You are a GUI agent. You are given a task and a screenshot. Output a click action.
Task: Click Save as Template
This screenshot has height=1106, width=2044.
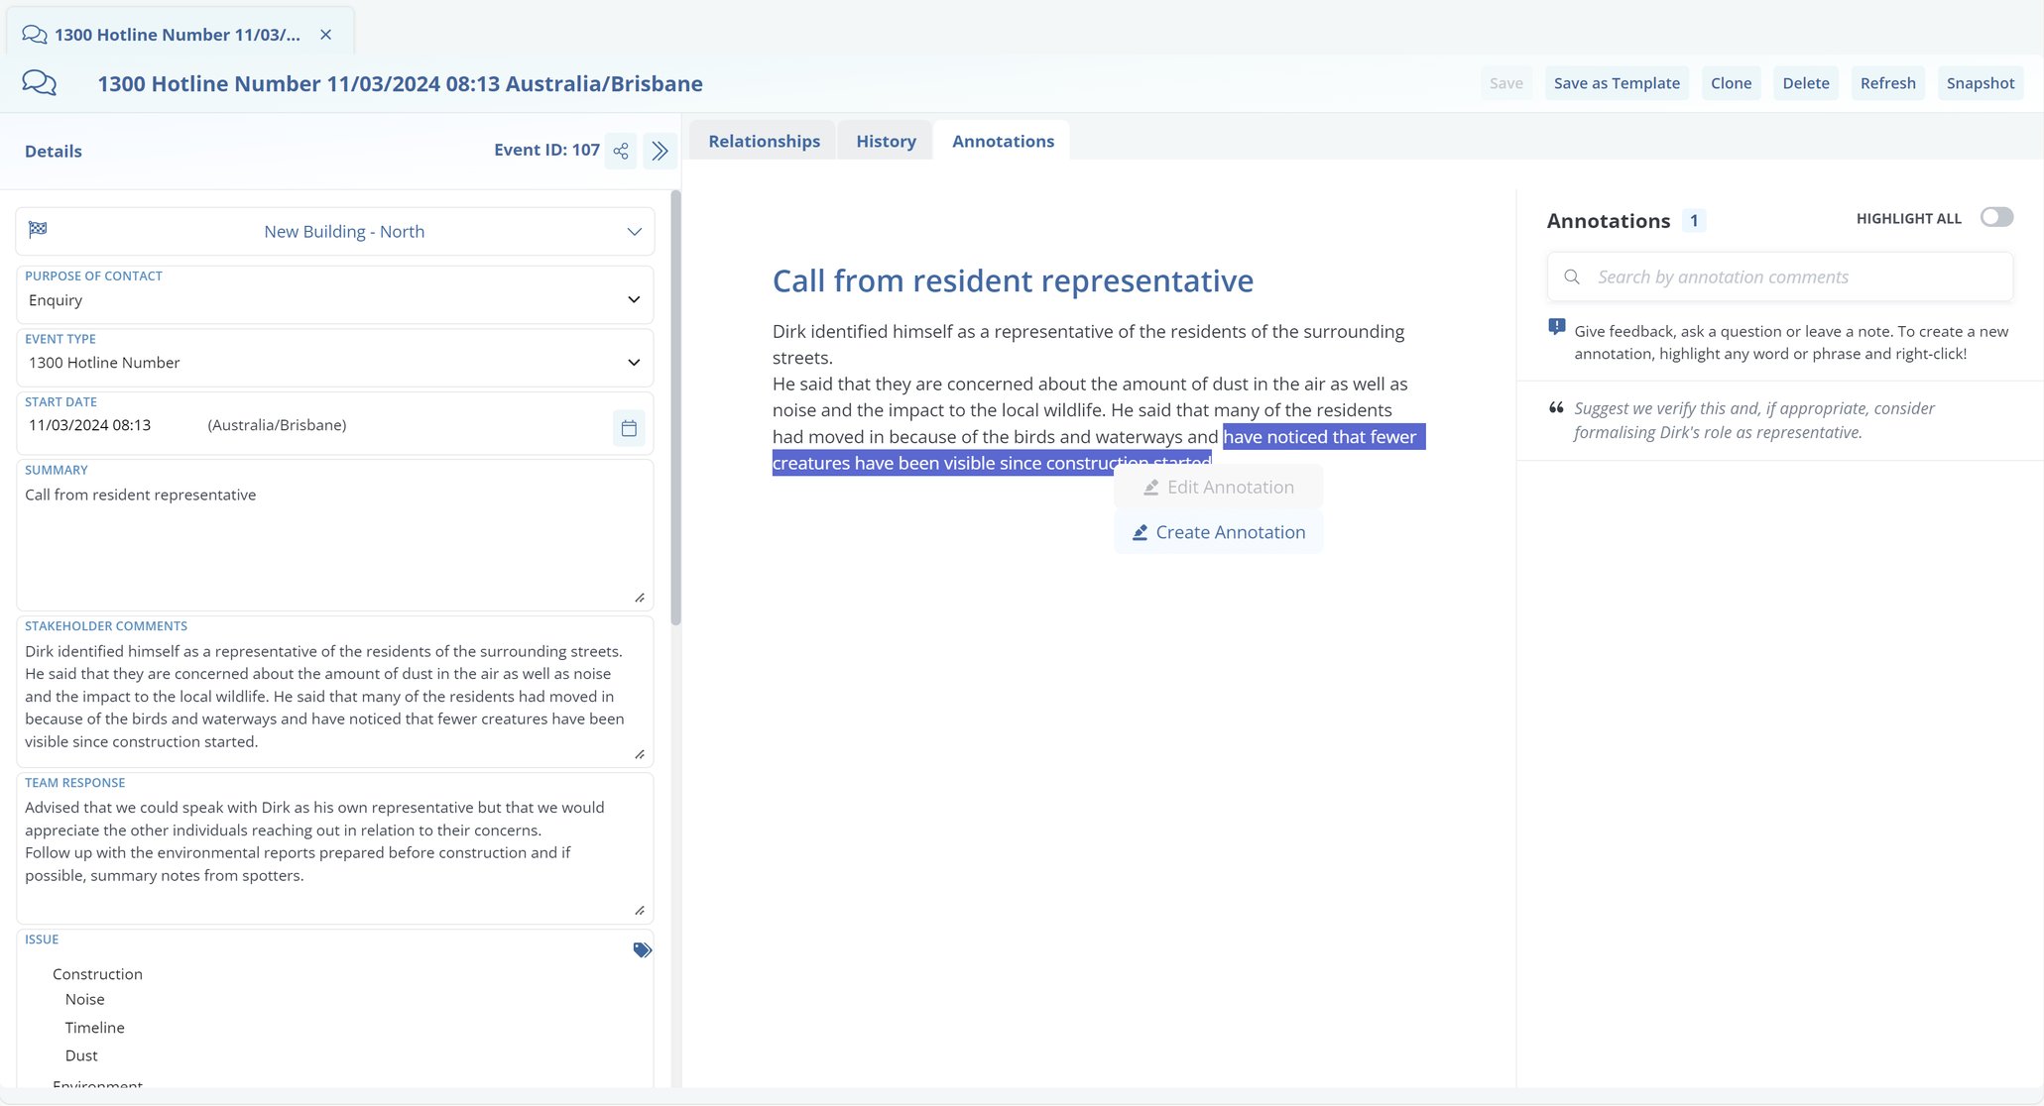coord(1616,82)
